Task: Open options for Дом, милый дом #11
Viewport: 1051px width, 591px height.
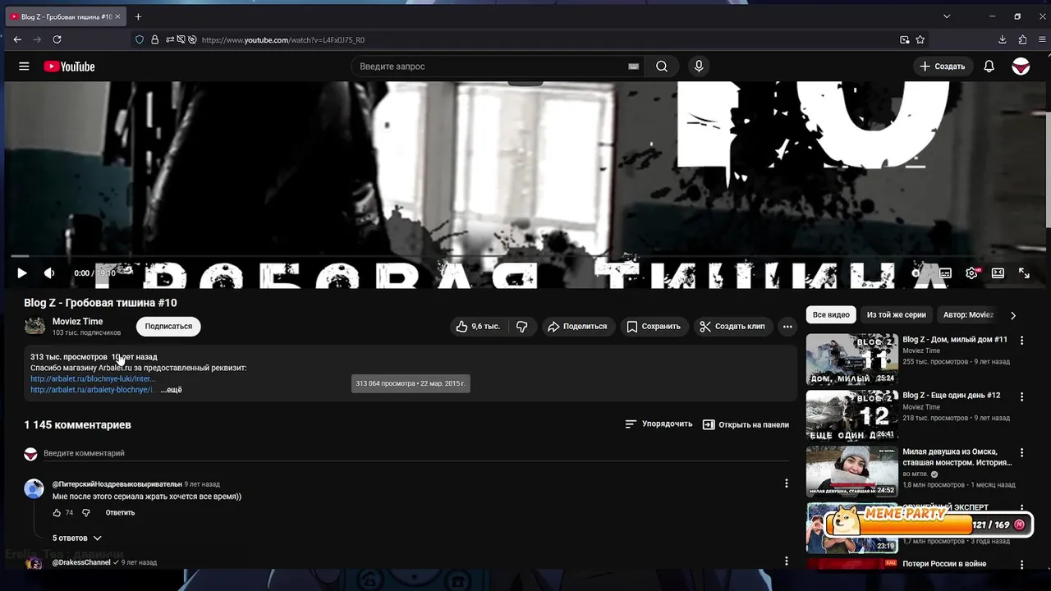Action: tap(1022, 341)
